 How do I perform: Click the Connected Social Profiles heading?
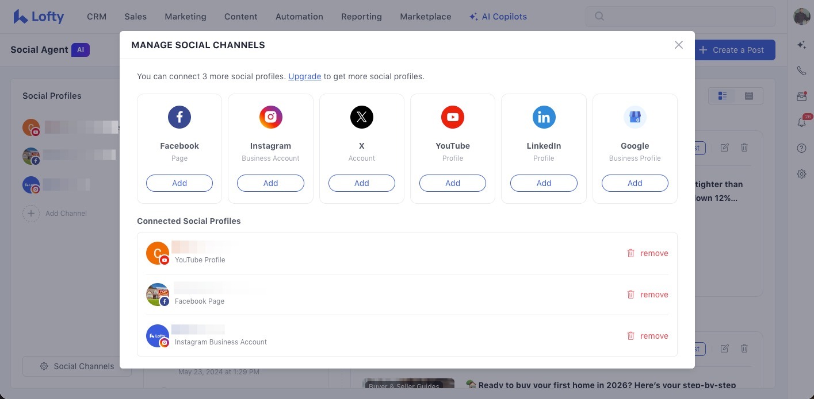[189, 221]
